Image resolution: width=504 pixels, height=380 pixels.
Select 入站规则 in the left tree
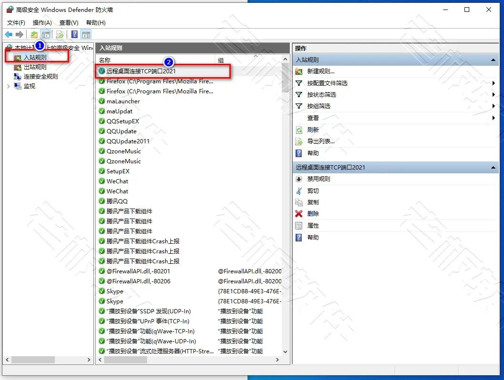(35, 58)
